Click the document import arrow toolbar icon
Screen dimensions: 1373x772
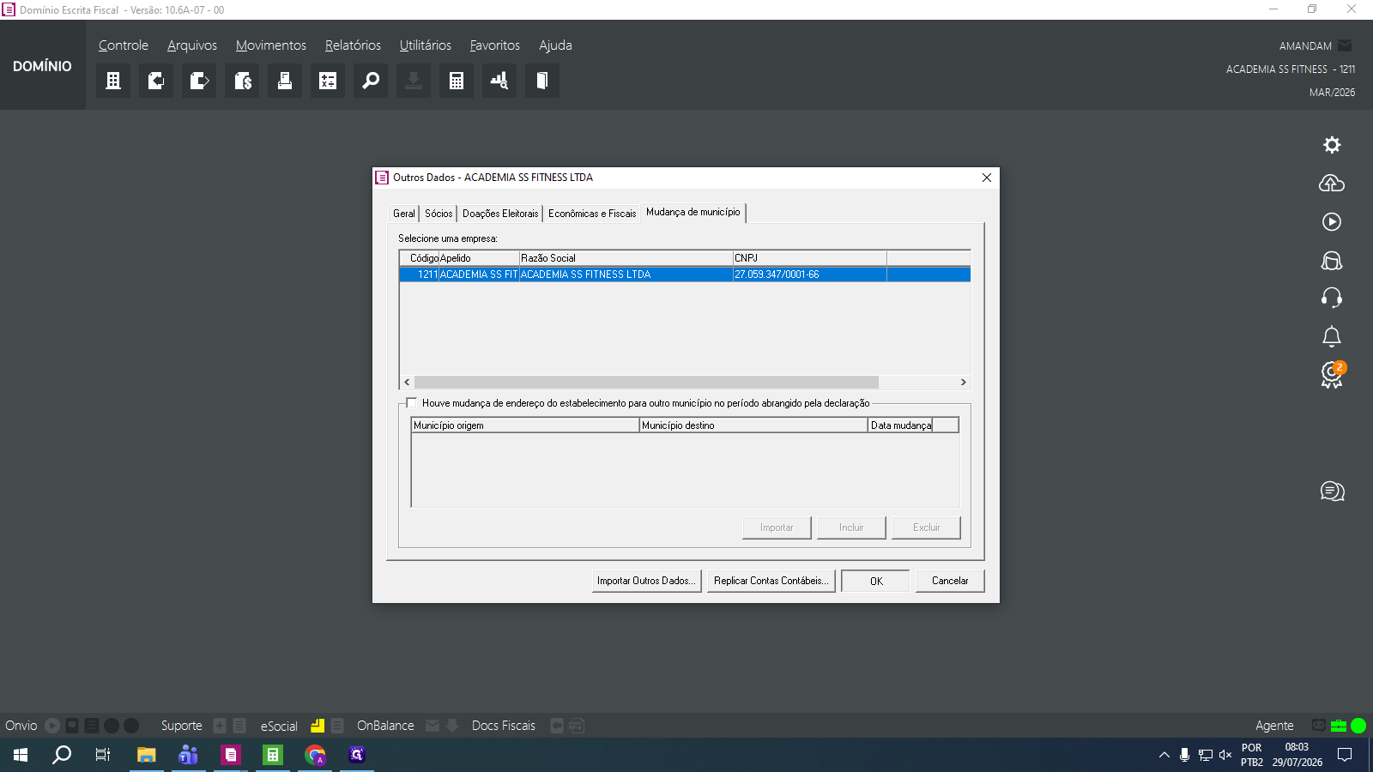156,81
